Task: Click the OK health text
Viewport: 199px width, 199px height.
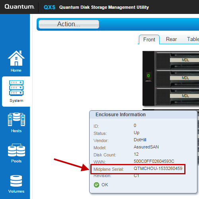Action: click(x=105, y=185)
